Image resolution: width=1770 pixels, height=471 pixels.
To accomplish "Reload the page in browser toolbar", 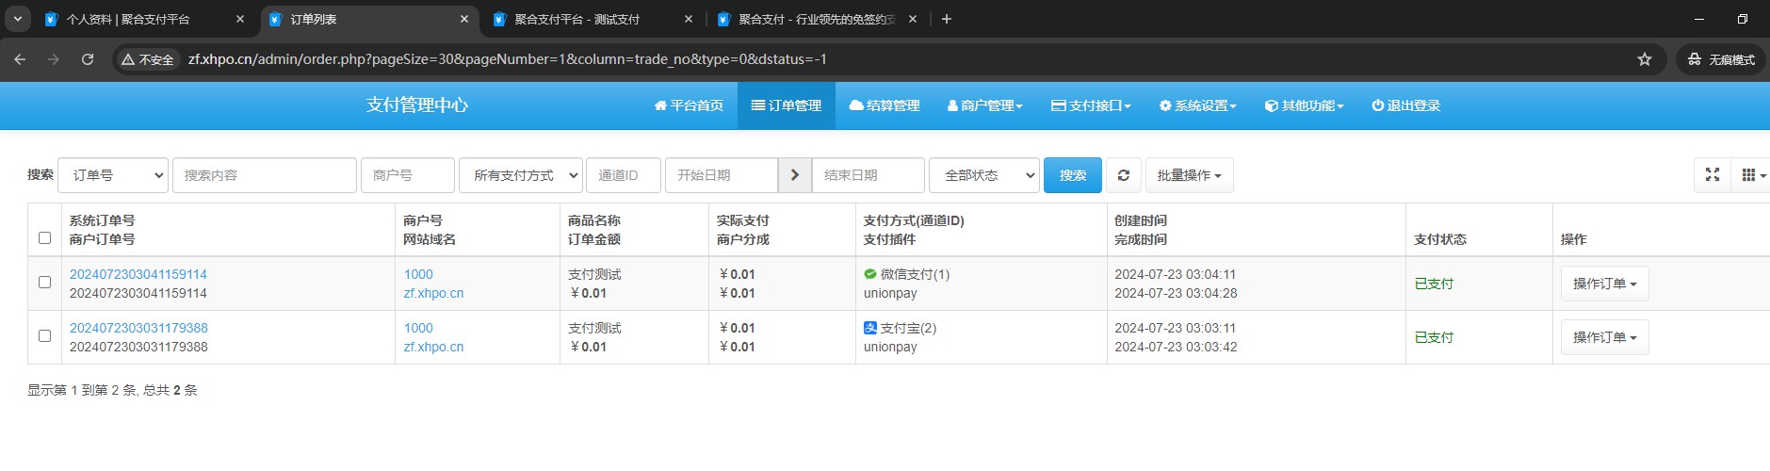I will (88, 59).
